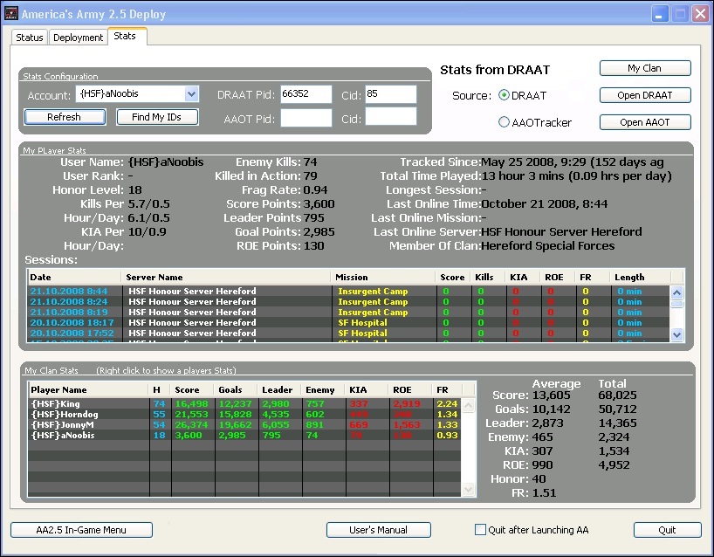Select the session dated 21.10.2008 8:44

[348, 291]
